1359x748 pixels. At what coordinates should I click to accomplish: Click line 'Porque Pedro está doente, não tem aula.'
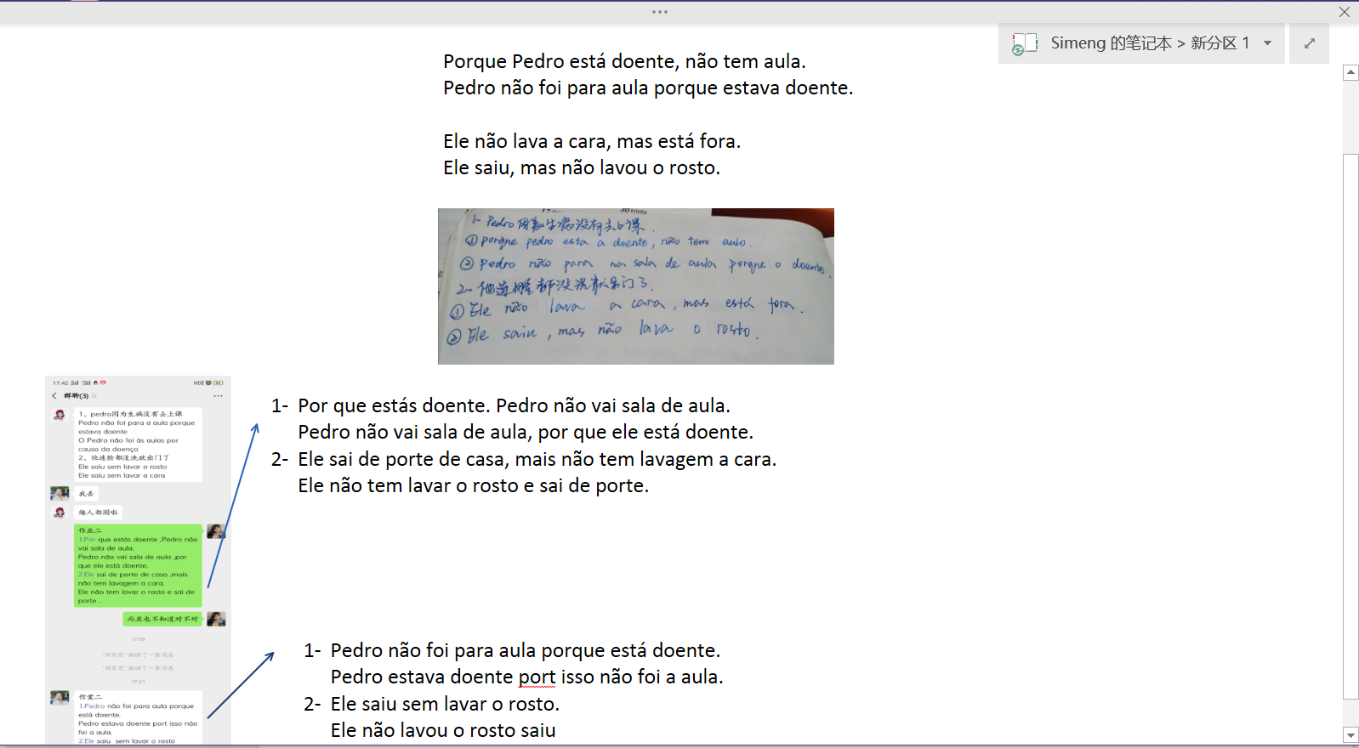tap(624, 61)
